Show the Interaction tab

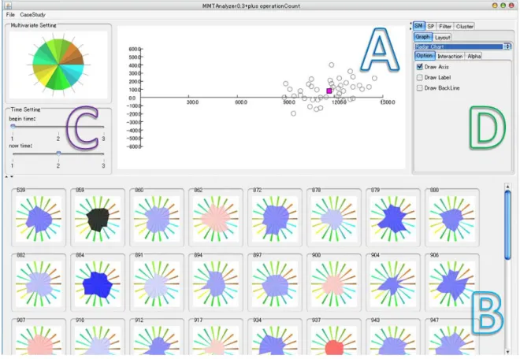[450, 56]
